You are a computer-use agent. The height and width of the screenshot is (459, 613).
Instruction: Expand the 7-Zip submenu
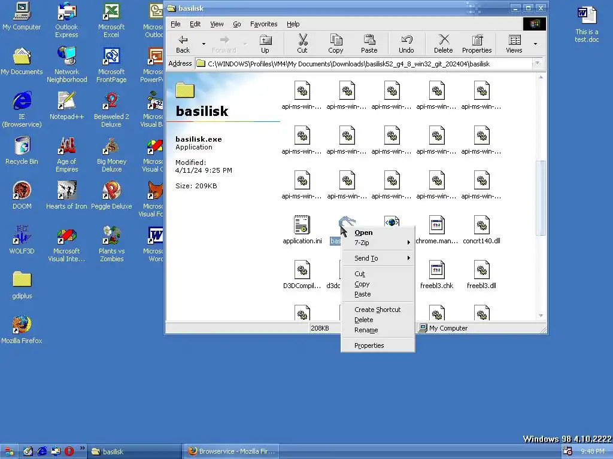click(x=378, y=243)
